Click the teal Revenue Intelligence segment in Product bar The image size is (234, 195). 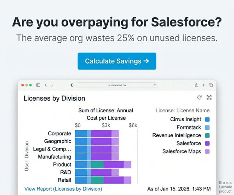(x=97, y=165)
